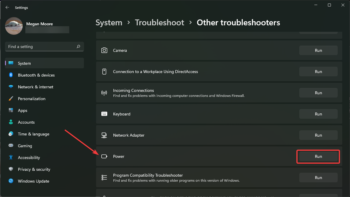
Task: Focus the Find a setting field
Action: (x=41, y=47)
